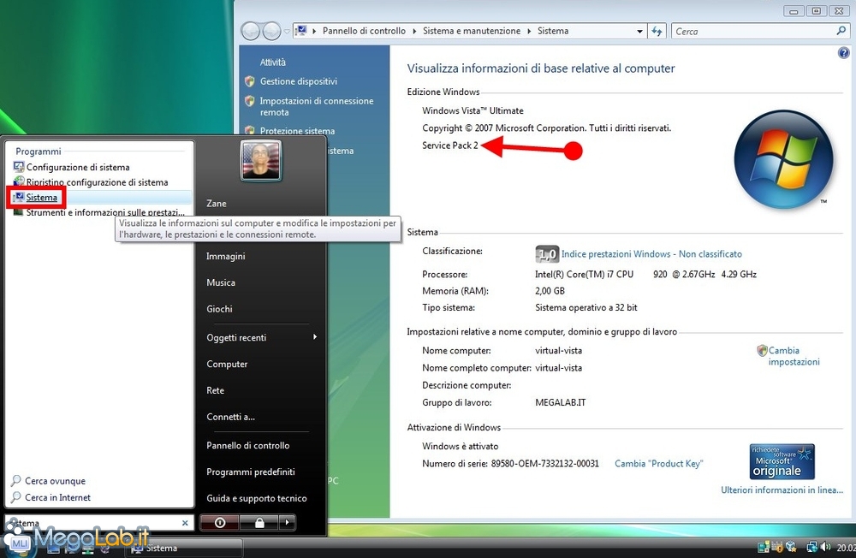Clear the Start menu search text
The image size is (856, 558).
click(x=185, y=523)
